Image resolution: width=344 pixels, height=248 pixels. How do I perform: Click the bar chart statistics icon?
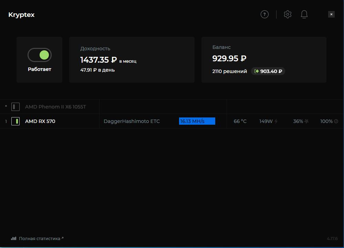(14, 238)
